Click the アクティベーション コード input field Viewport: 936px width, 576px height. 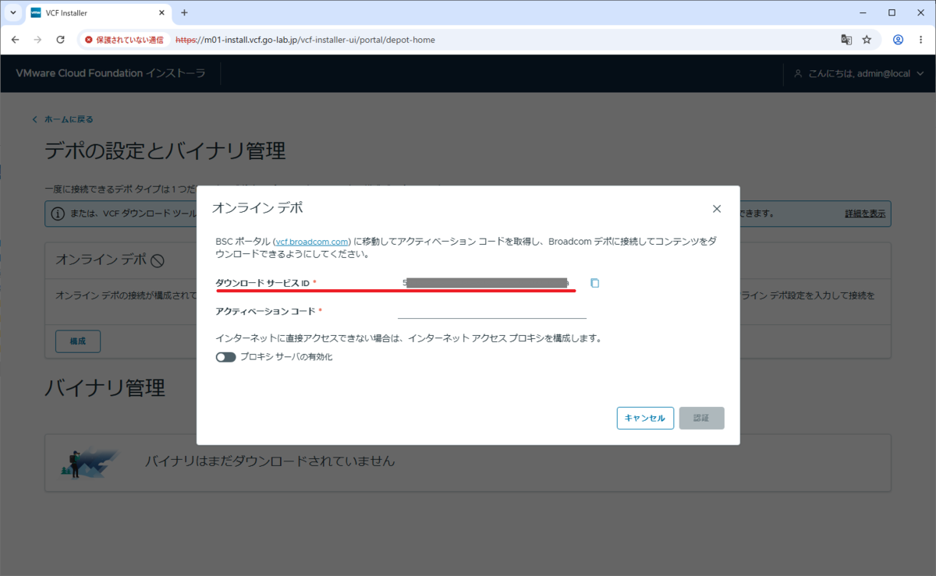pos(492,311)
